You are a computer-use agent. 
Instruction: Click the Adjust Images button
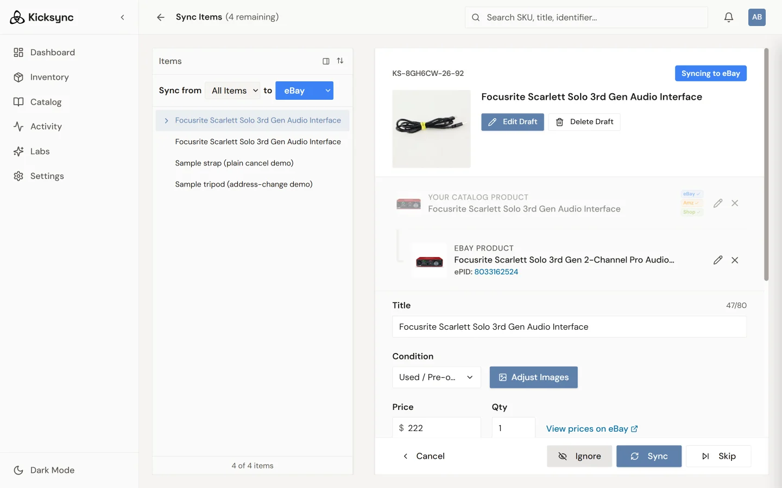534,377
